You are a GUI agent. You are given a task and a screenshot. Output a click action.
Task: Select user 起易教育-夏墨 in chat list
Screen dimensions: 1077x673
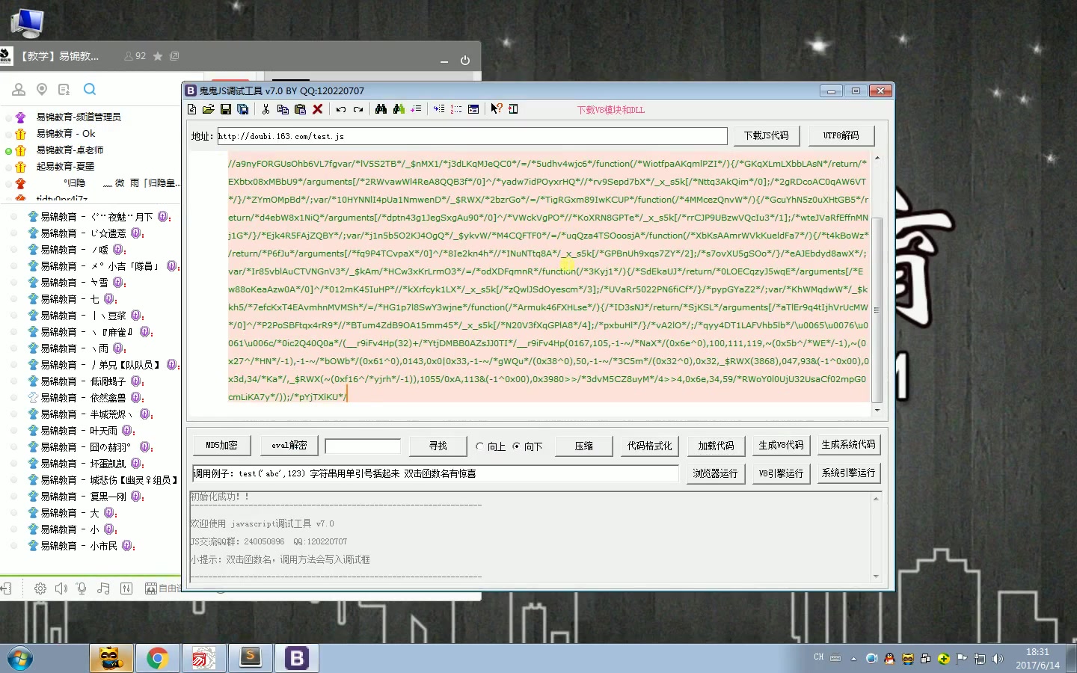(66, 166)
